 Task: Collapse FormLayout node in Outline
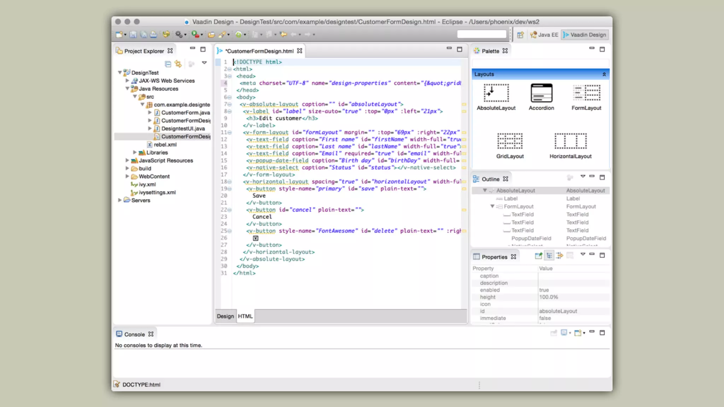click(x=492, y=206)
